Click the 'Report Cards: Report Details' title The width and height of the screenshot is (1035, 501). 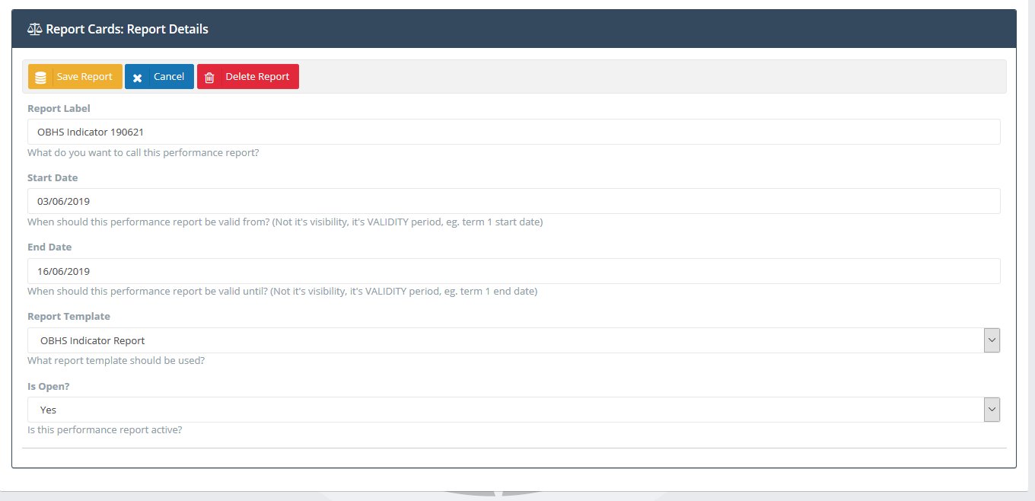pos(127,29)
